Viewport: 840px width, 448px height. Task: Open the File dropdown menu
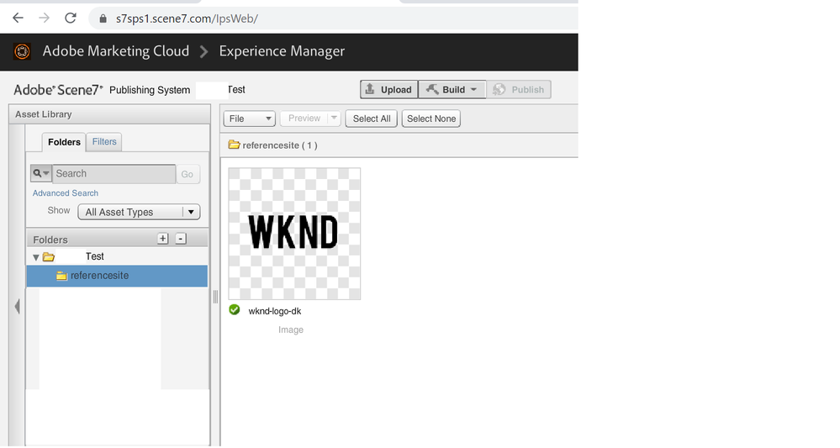pyautogui.click(x=249, y=119)
